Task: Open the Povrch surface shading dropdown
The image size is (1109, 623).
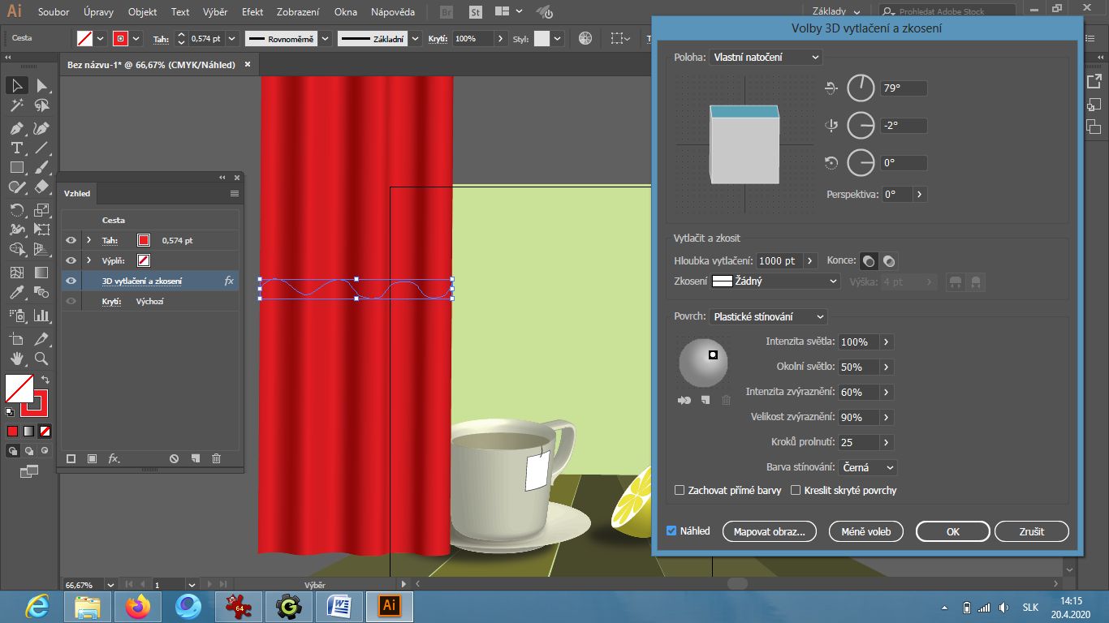Action: tap(768, 317)
